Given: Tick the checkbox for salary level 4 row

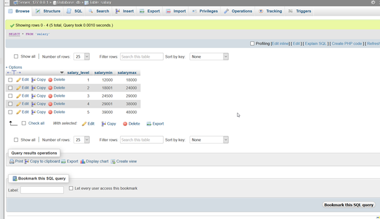Looking at the screenshot, I should point(10,104).
